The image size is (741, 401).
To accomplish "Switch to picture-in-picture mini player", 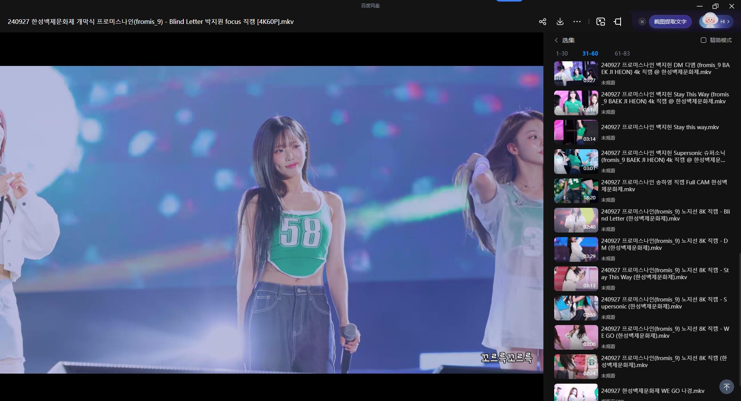I will pyautogui.click(x=601, y=22).
